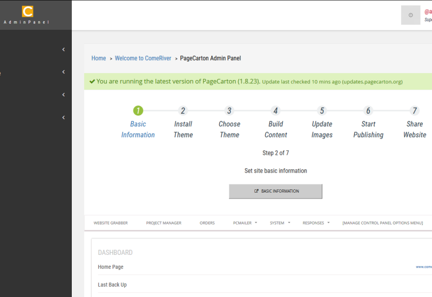The width and height of the screenshot is (432, 297).
Task: Select step 5 circle in the wizard
Action: coord(322,111)
